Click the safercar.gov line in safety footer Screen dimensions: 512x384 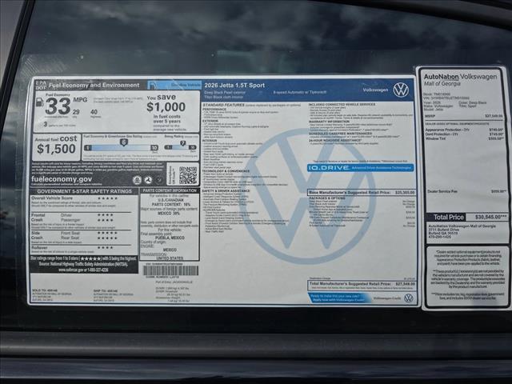coord(83,270)
